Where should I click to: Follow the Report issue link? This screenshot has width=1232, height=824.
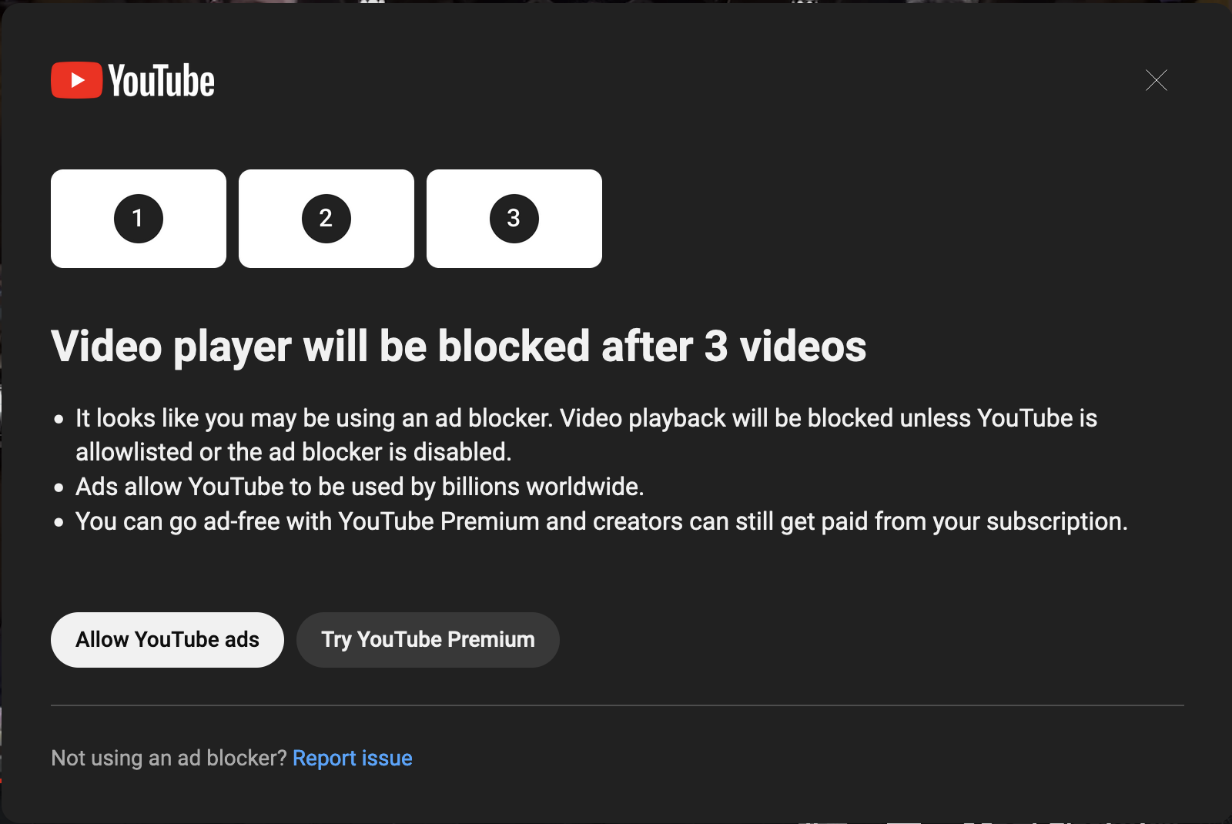point(353,759)
